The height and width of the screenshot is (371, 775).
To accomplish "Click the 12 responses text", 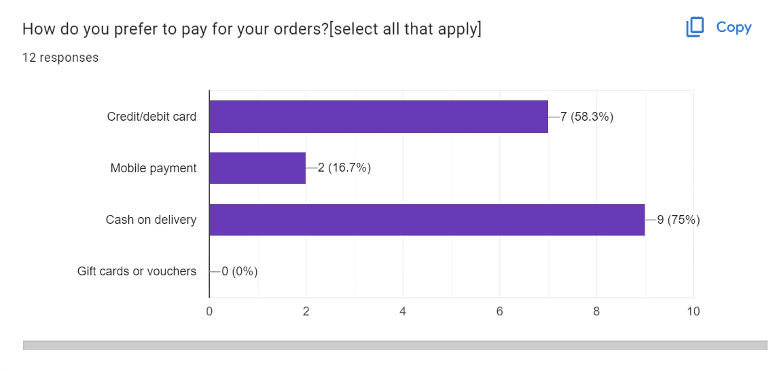I will 60,58.
